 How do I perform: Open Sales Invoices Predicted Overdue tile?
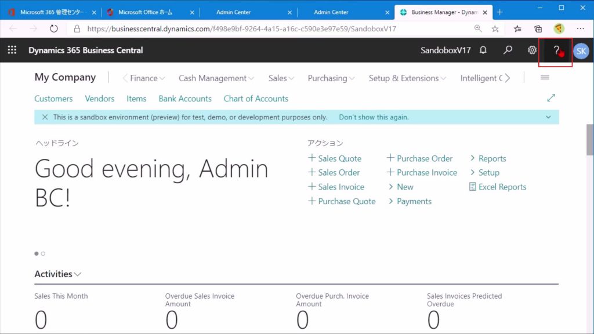(x=465, y=311)
